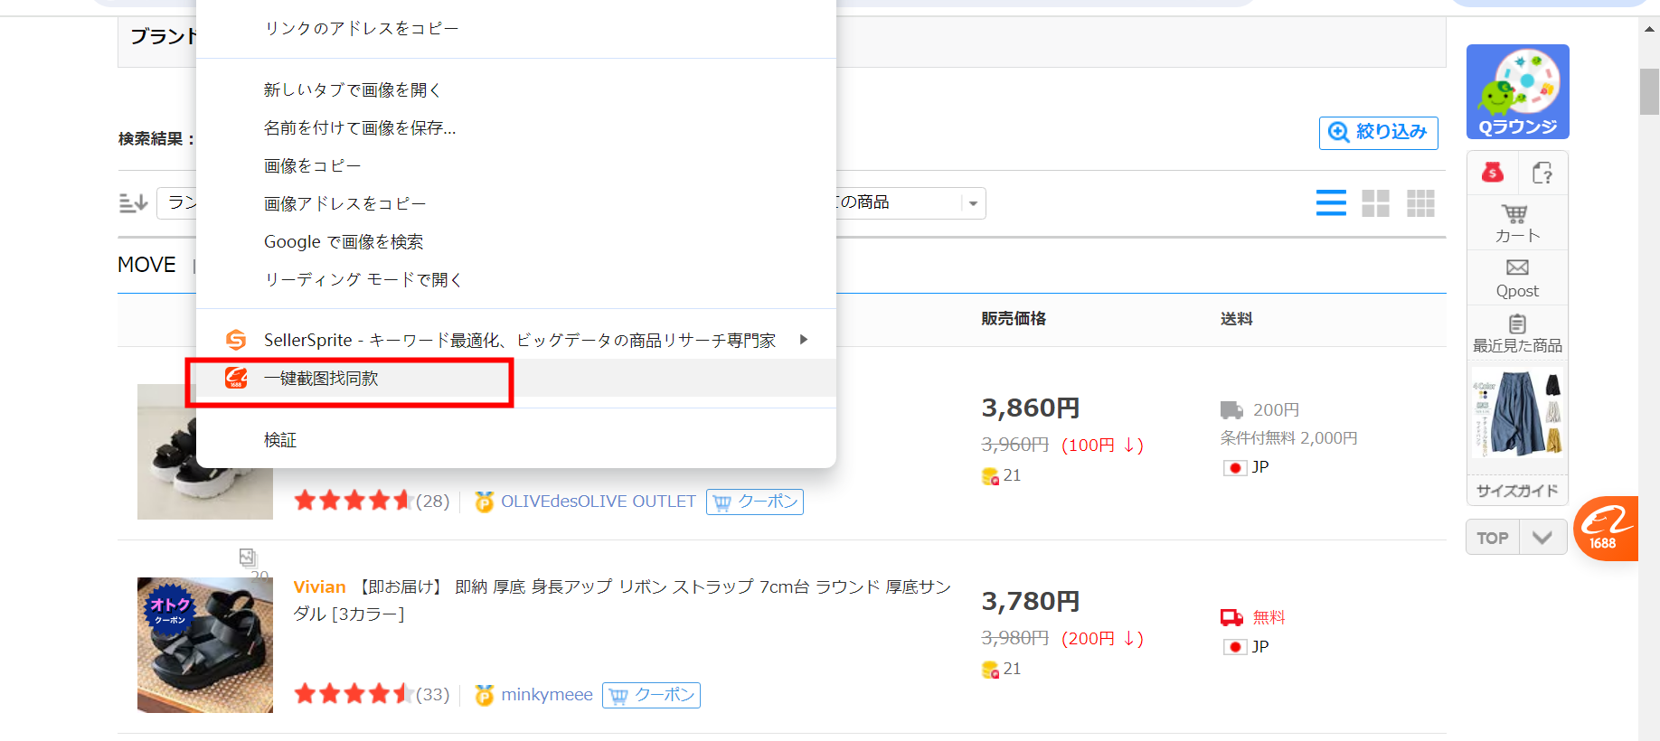Click the MOVE category heading
1660x741 pixels.
(146, 265)
